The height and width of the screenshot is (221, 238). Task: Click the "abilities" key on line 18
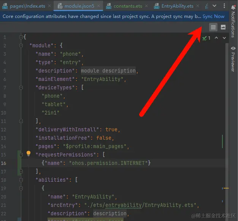coord(52,180)
